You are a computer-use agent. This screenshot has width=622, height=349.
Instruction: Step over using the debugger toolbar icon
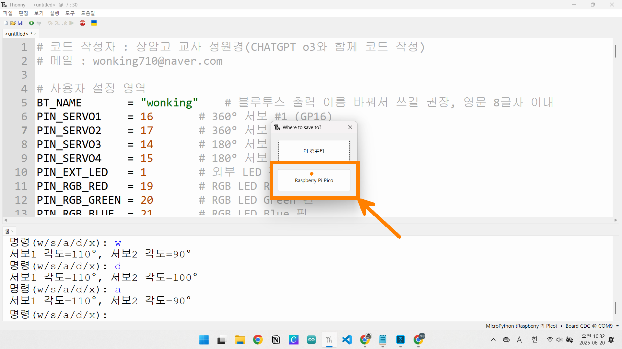50,23
